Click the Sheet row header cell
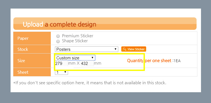The image size is (211, 103). coord(32,72)
